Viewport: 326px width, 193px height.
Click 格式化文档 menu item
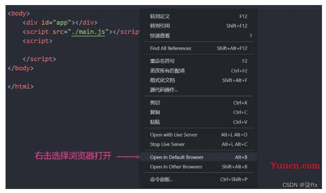(199, 80)
